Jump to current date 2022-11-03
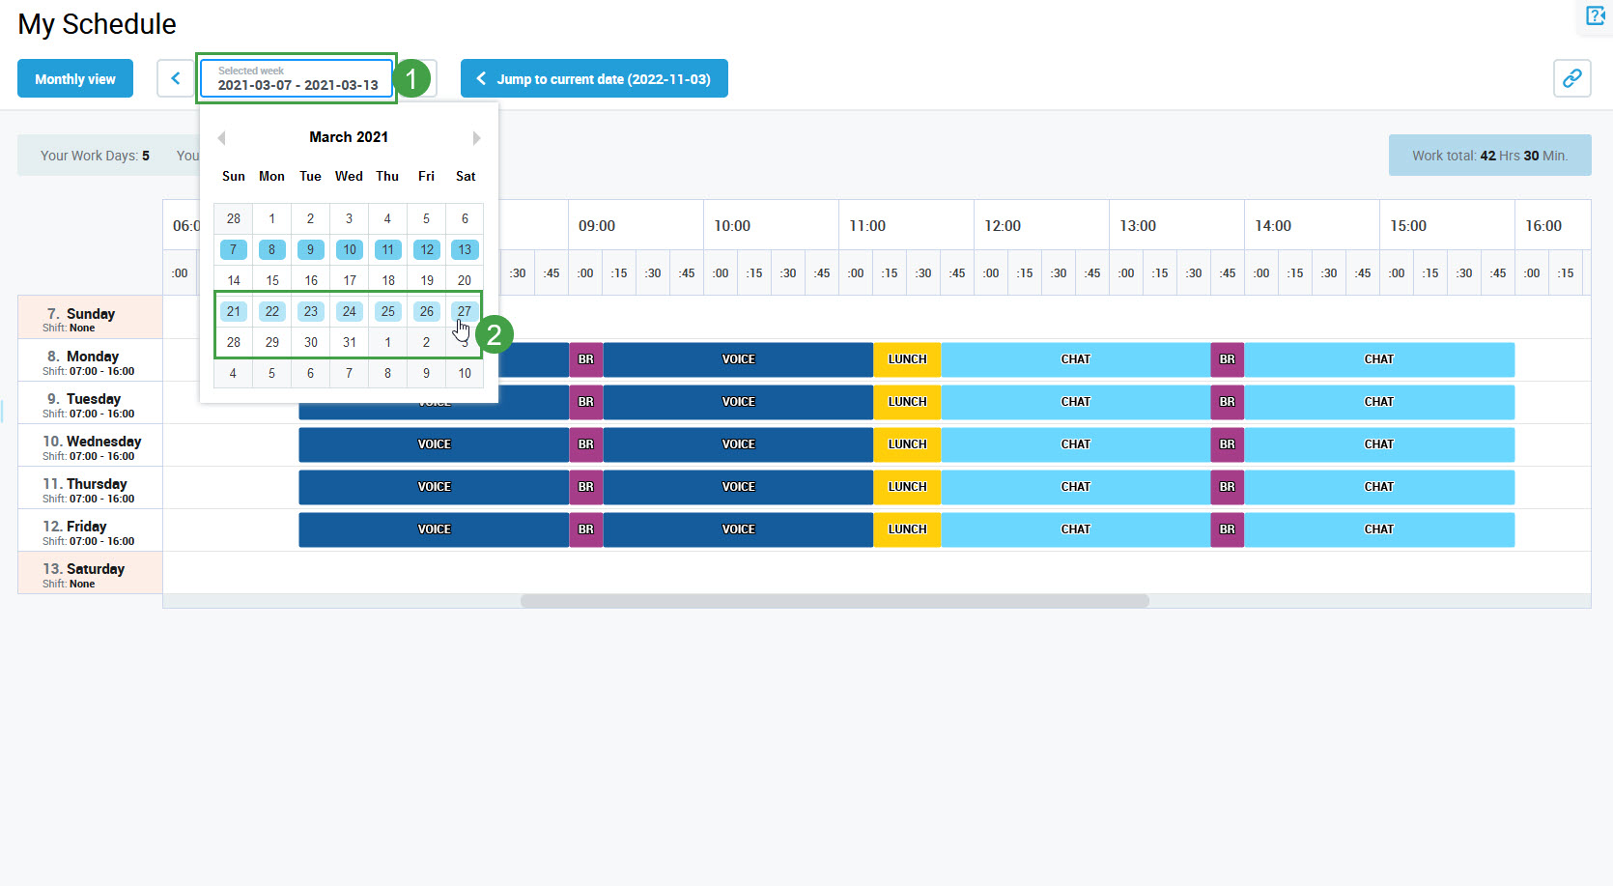Image resolution: width=1613 pixels, height=886 pixels. point(594,78)
